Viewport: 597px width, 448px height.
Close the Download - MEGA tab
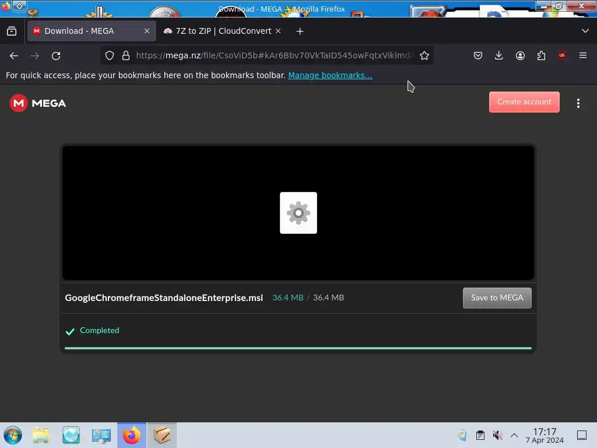tap(147, 32)
